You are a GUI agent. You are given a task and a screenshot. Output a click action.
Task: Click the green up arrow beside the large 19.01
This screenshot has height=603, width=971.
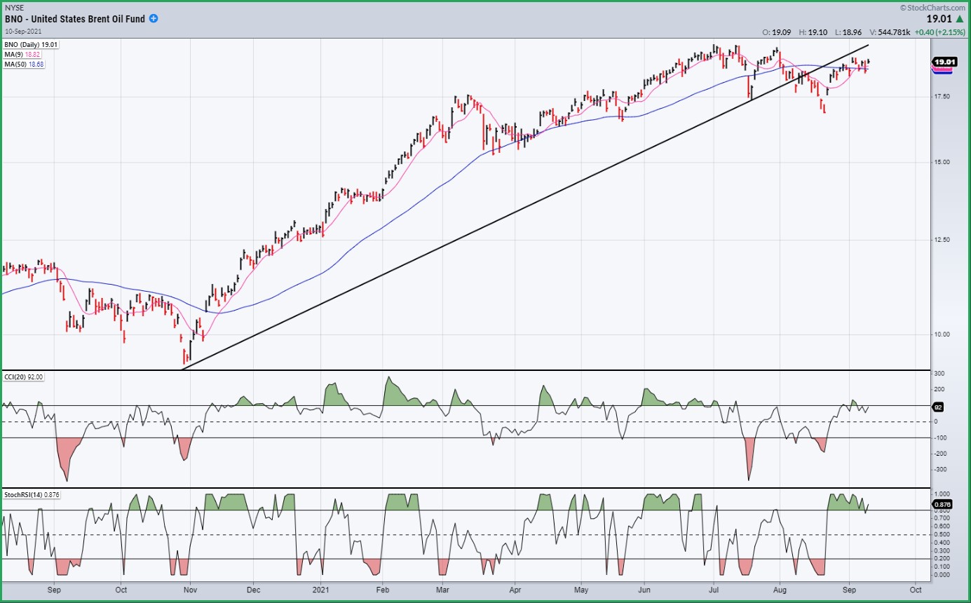(959, 20)
